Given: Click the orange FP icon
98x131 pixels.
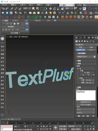Looking at the screenshot, I should coord(96,17).
